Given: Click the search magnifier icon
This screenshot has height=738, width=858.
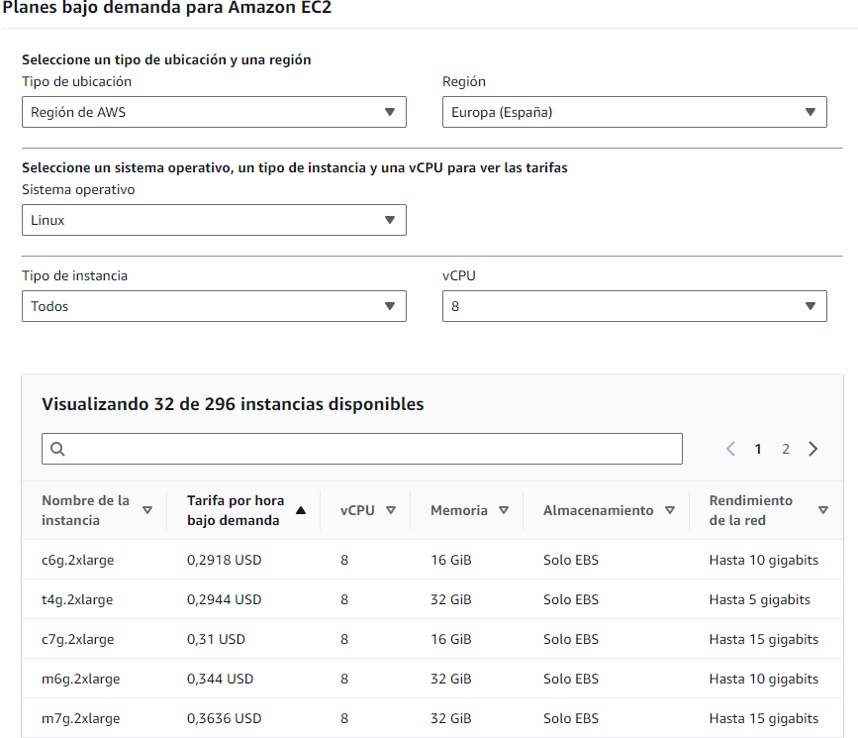Looking at the screenshot, I should point(57,449).
